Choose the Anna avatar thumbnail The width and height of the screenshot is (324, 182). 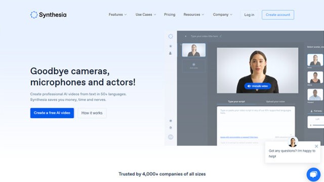pos(315,60)
